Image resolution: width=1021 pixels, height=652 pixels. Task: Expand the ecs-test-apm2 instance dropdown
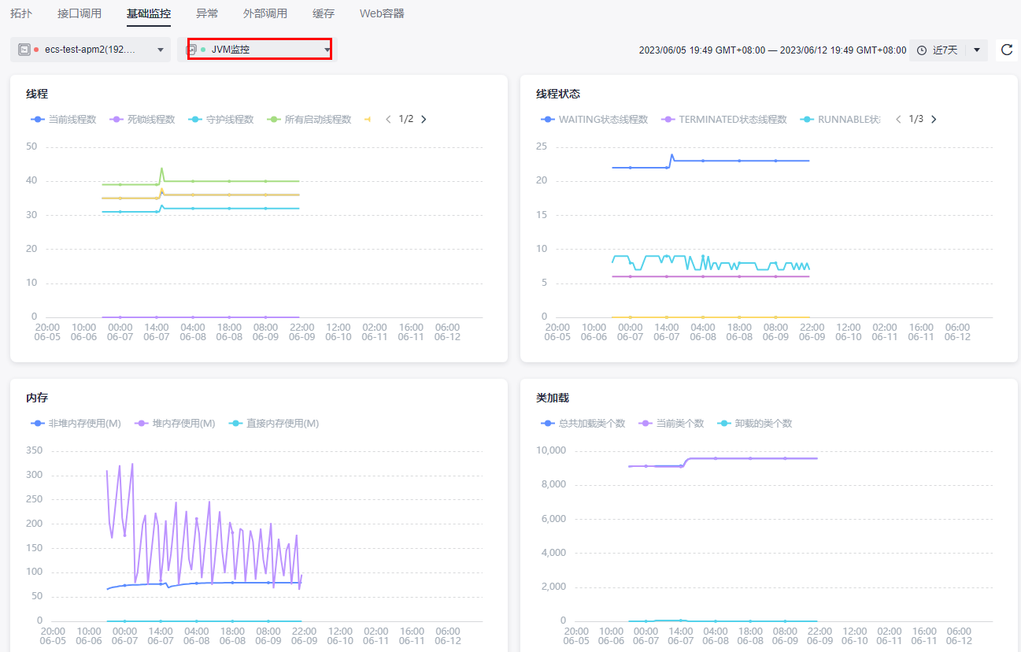click(x=161, y=50)
